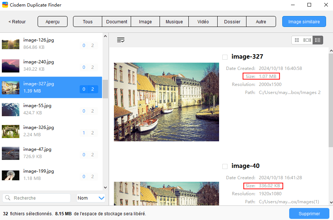This screenshot has width=333, height=220.
Task: Select the Dossier tab
Action: tap(232, 21)
